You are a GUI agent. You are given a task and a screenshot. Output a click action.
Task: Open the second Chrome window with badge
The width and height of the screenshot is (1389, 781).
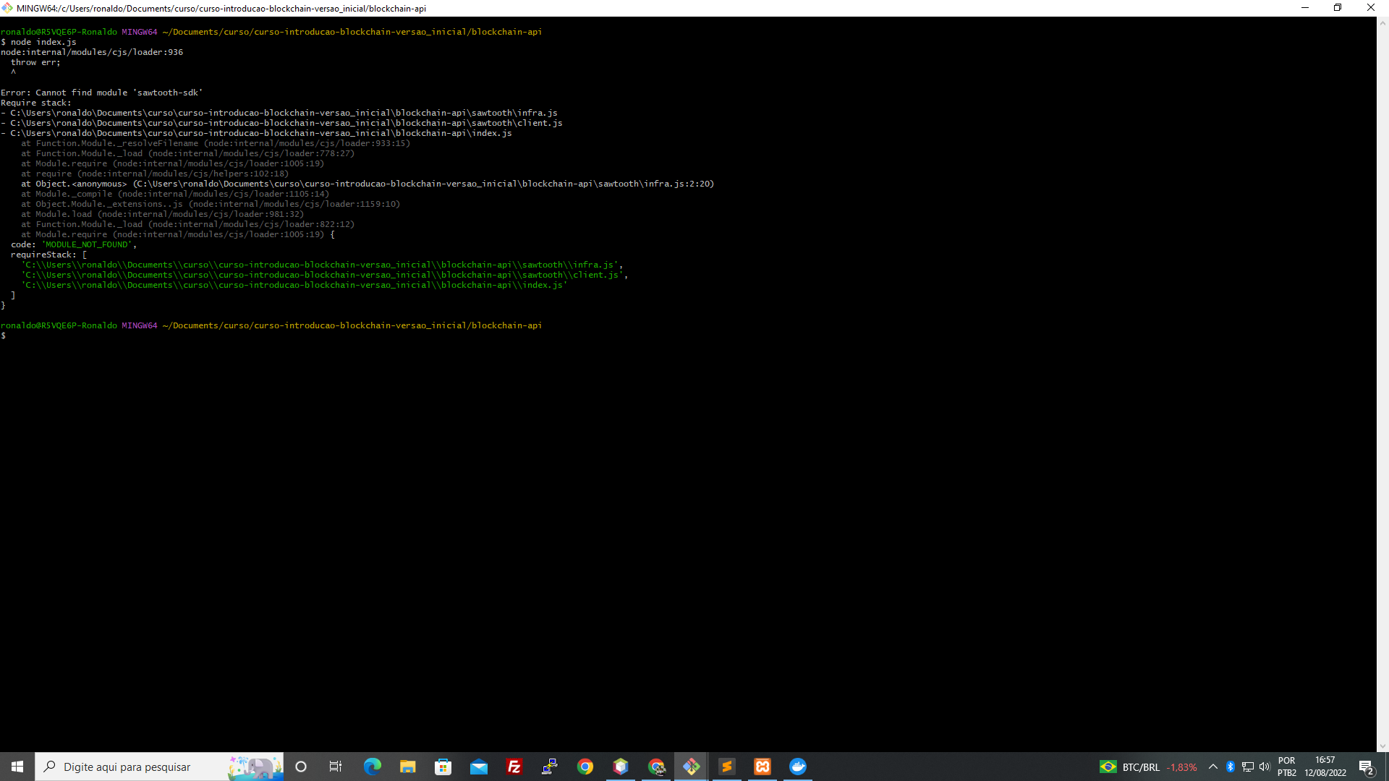[x=655, y=767]
